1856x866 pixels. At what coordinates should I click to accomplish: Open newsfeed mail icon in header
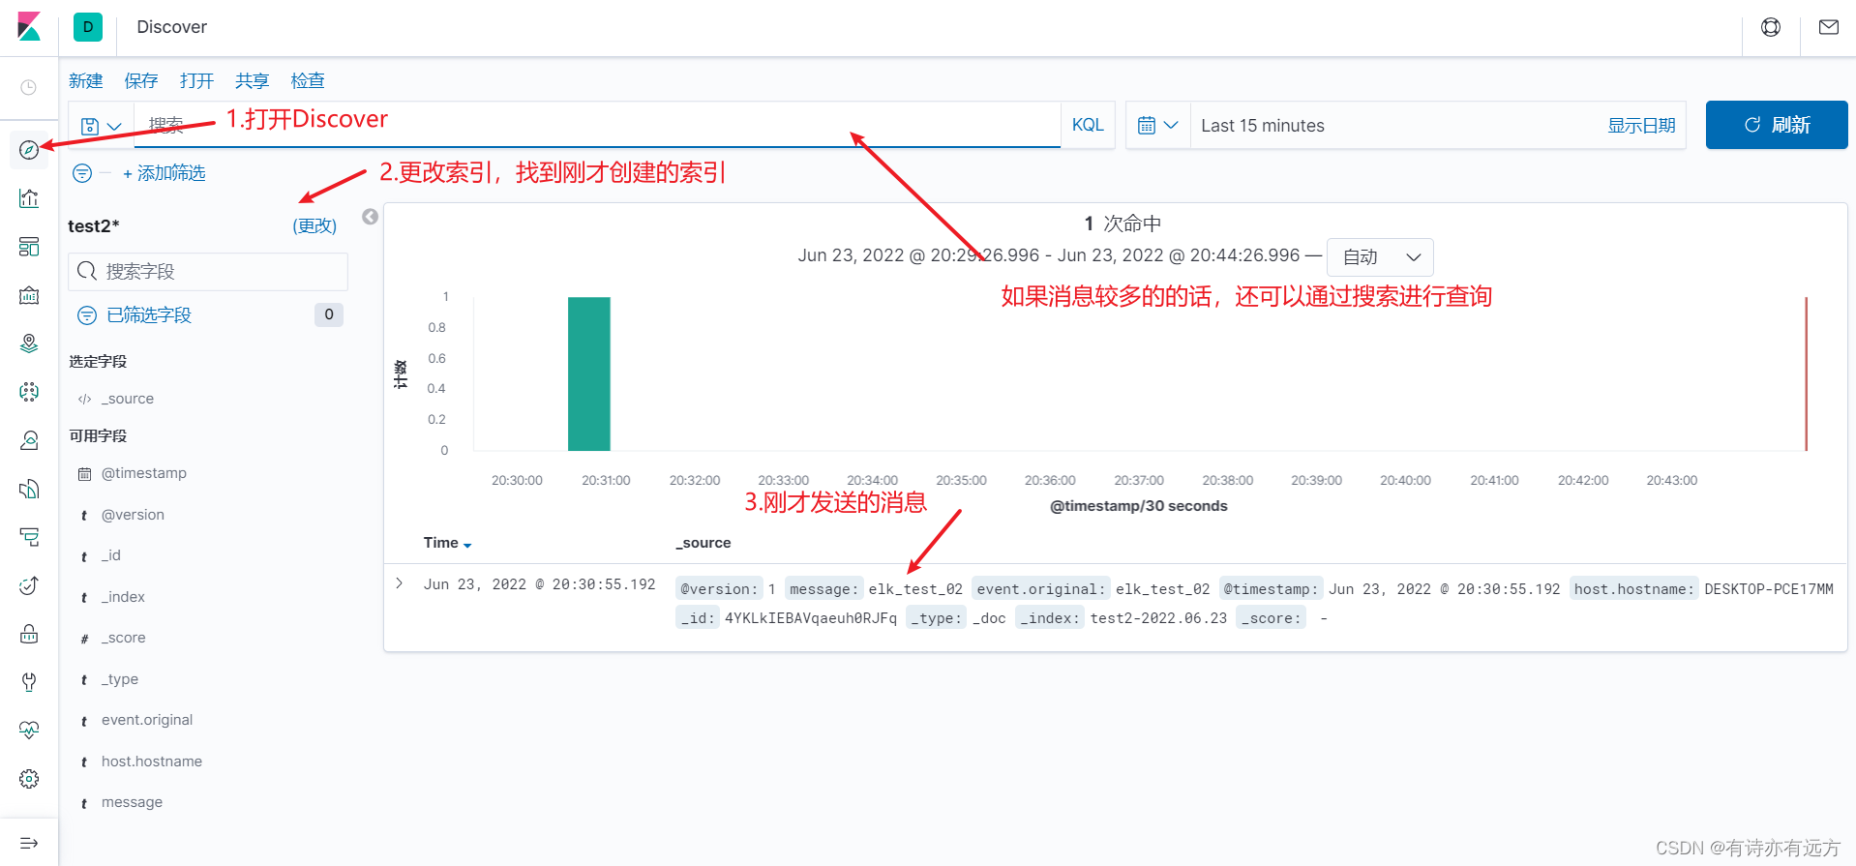(1829, 27)
